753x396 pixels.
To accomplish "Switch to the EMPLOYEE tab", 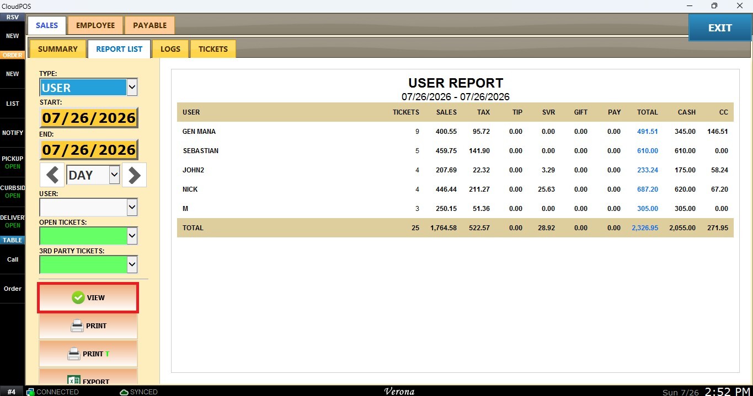I will point(95,25).
